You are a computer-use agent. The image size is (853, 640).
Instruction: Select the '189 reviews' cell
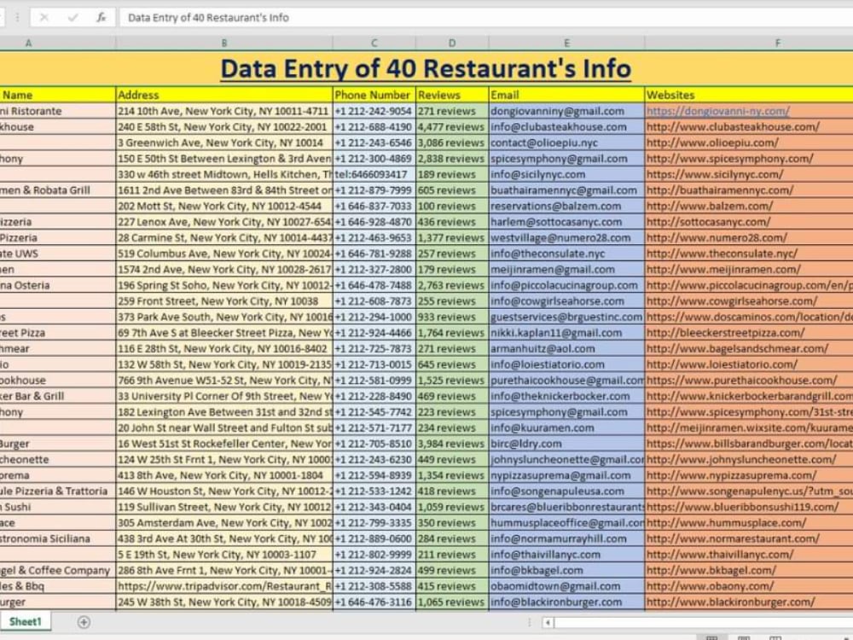coord(452,174)
